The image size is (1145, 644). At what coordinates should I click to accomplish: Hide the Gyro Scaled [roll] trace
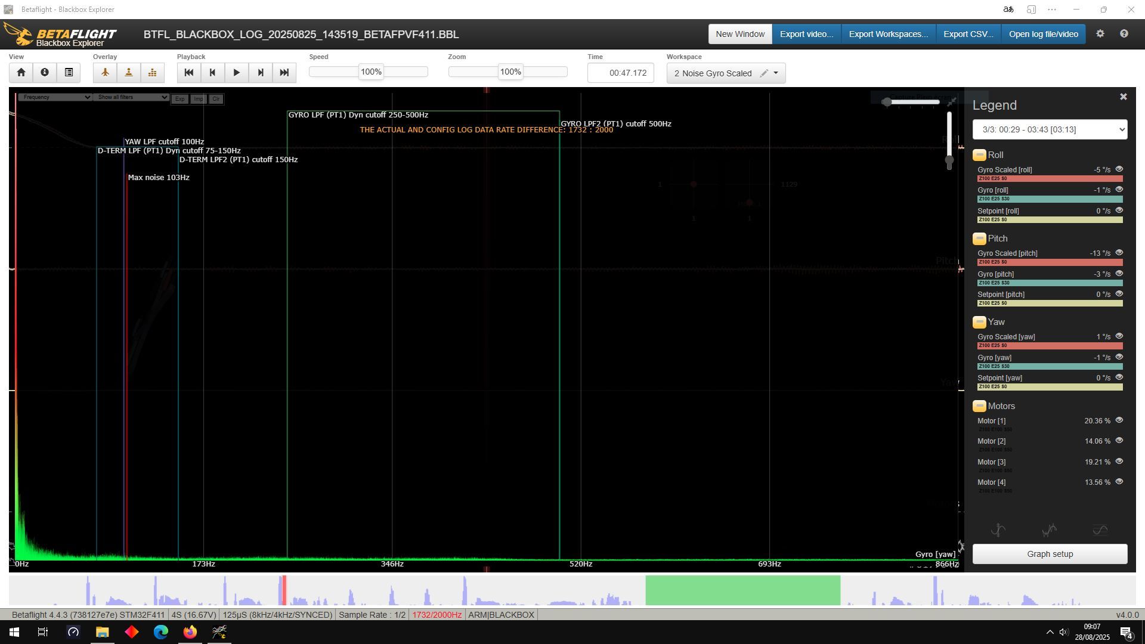(1119, 169)
